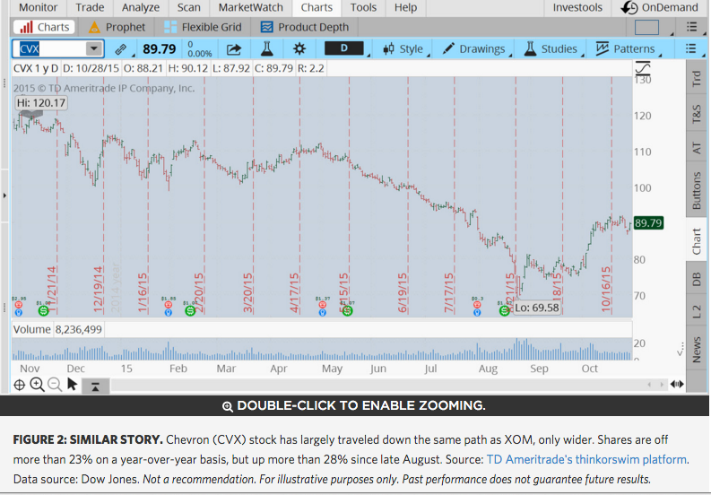Click the 3/20/15 expiration marker
The width and height of the screenshot is (711, 495).
(247, 292)
